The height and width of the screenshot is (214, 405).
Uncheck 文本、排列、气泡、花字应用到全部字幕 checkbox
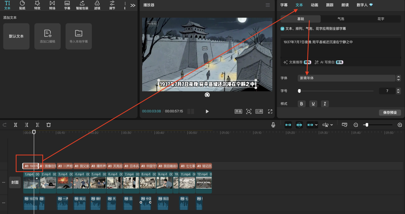point(282,28)
